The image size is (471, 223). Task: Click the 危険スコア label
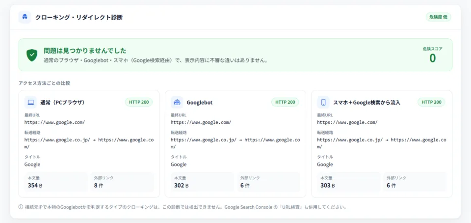[433, 49]
